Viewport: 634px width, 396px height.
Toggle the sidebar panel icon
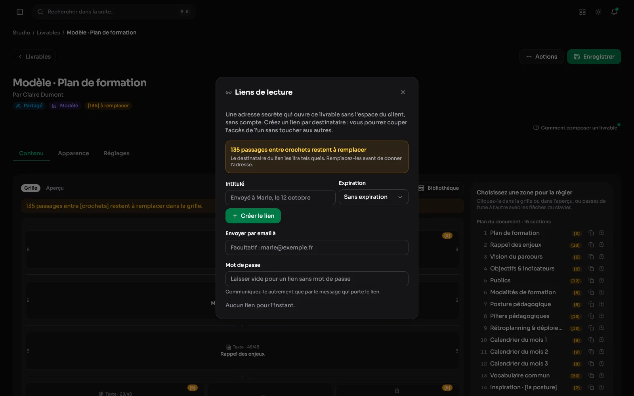(20, 12)
